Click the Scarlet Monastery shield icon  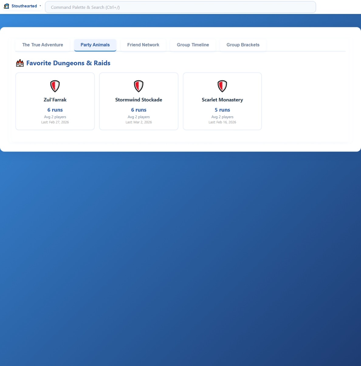222,86
